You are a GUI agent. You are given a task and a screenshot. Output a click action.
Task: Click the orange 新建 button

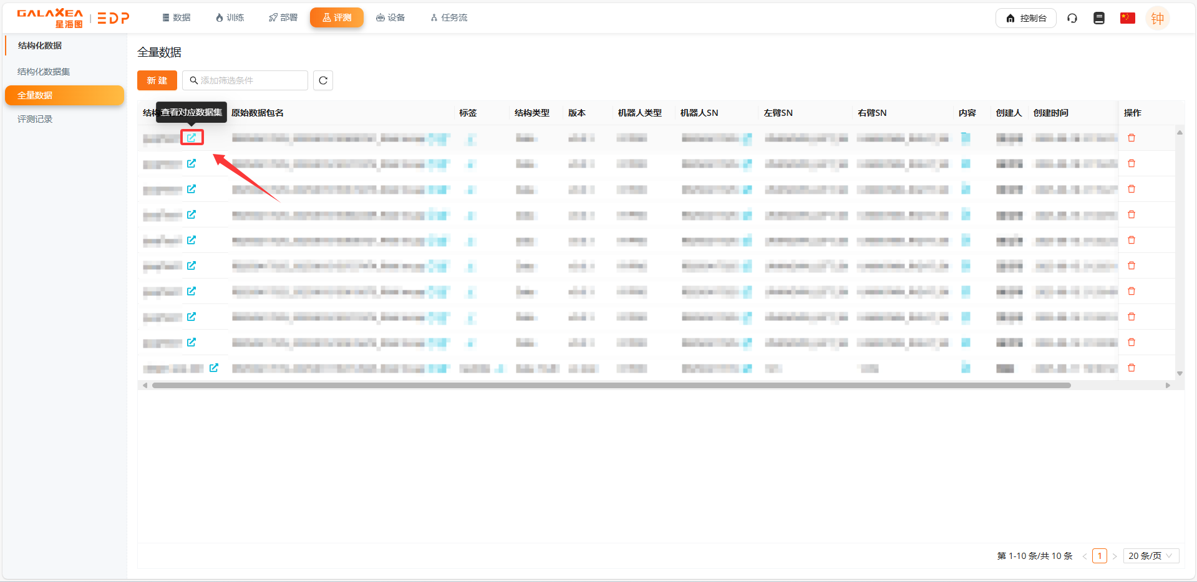point(157,80)
